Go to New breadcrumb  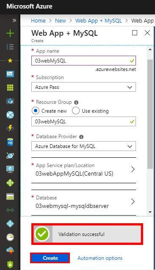pos(61,21)
